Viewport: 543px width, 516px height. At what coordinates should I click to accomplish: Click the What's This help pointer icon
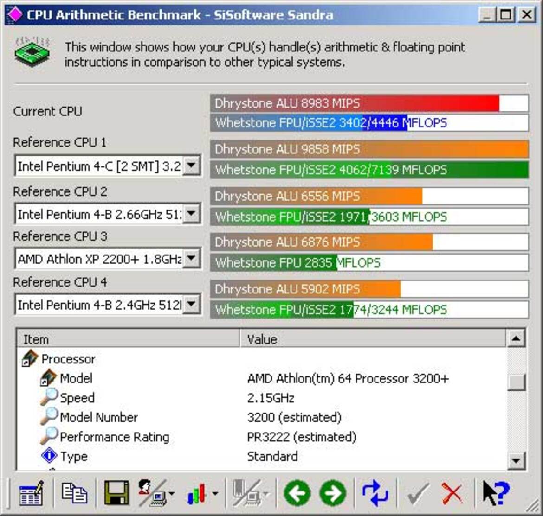click(x=496, y=493)
